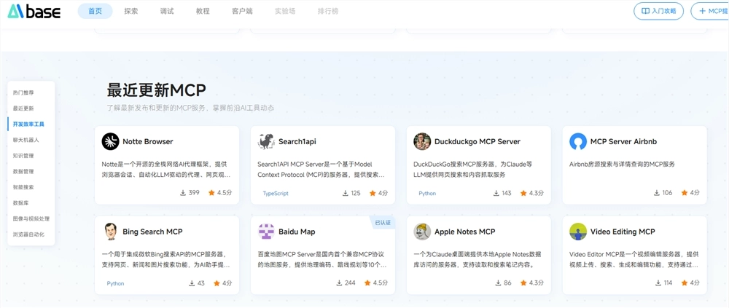Open the 排行榜 tab

point(328,11)
